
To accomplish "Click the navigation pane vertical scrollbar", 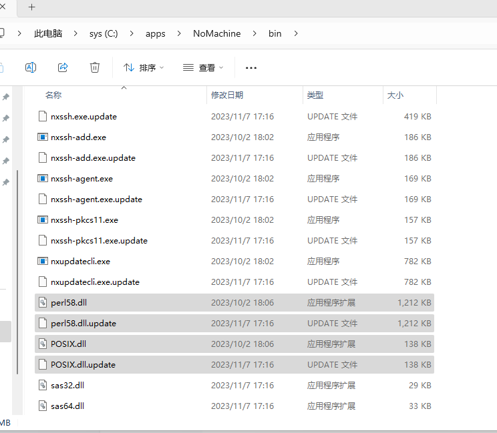I will tap(17, 272).
